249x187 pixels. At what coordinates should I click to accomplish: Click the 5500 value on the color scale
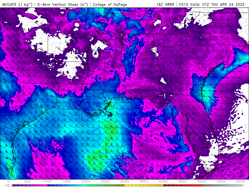pyautogui.click(x=221, y=181)
